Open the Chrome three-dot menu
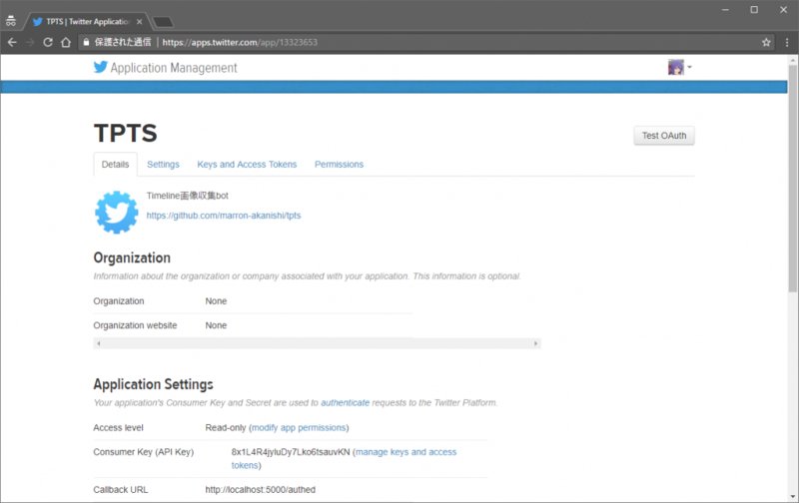 pos(787,42)
